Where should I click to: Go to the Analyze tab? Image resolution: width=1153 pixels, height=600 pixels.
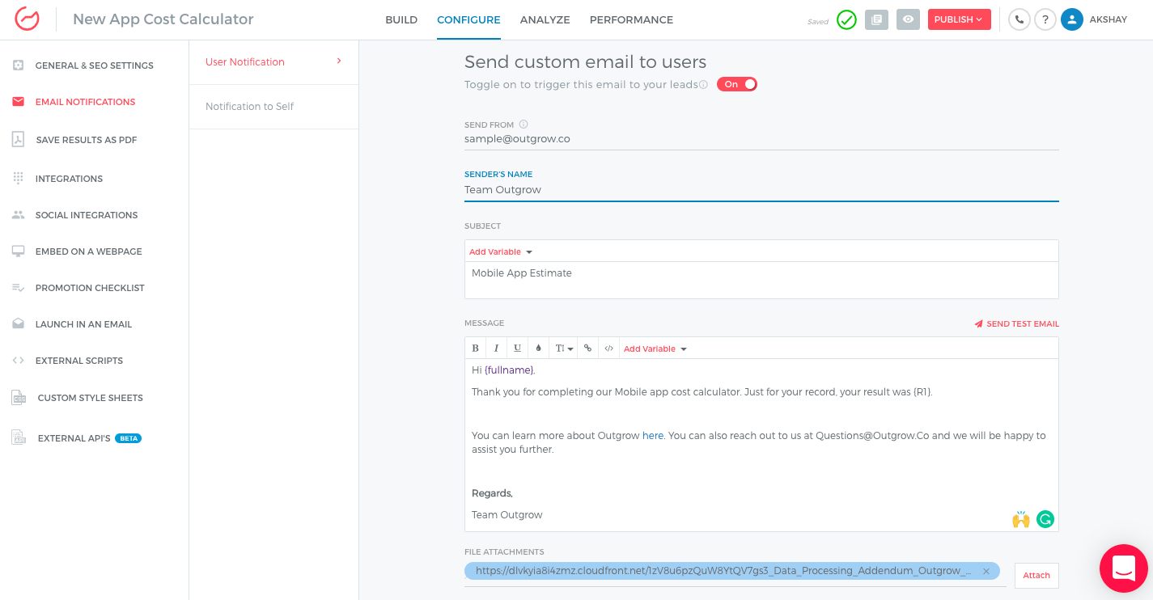tap(545, 19)
